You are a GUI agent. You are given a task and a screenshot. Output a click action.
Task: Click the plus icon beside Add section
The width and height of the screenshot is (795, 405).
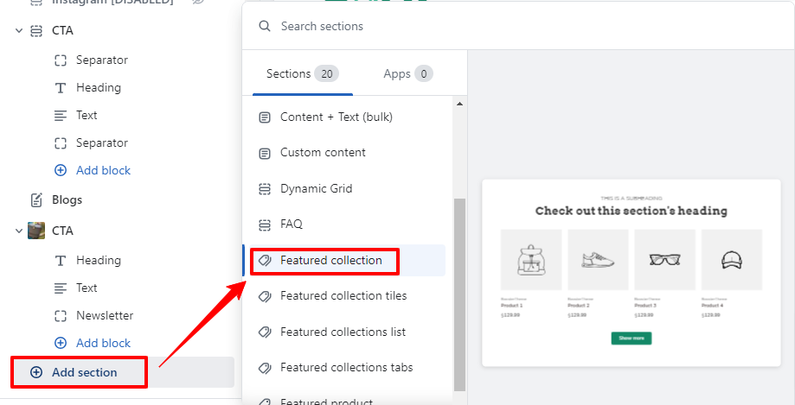36,372
